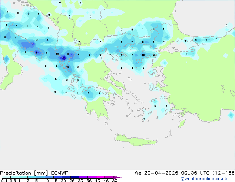Click the legend label '15'

(55, 181)
